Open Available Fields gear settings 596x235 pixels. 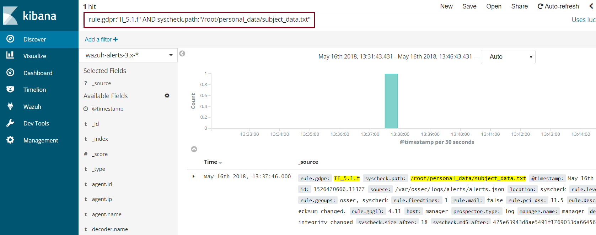(167, 96)
